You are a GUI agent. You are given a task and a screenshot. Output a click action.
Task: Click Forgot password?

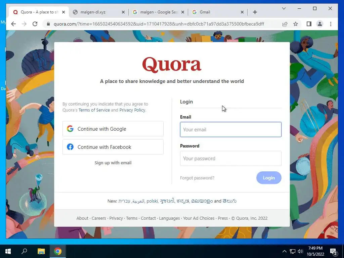click(197, 178)
